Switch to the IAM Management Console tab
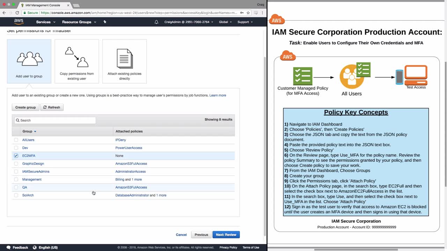 (x=43, y=6)
